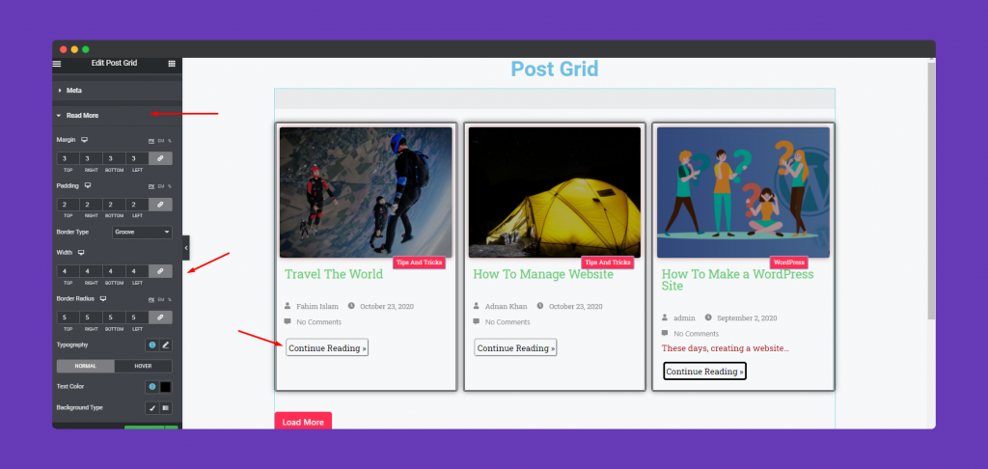988x469 pixels.
Task: Click the Width responsive device icon
Action: tap(81, 252)
